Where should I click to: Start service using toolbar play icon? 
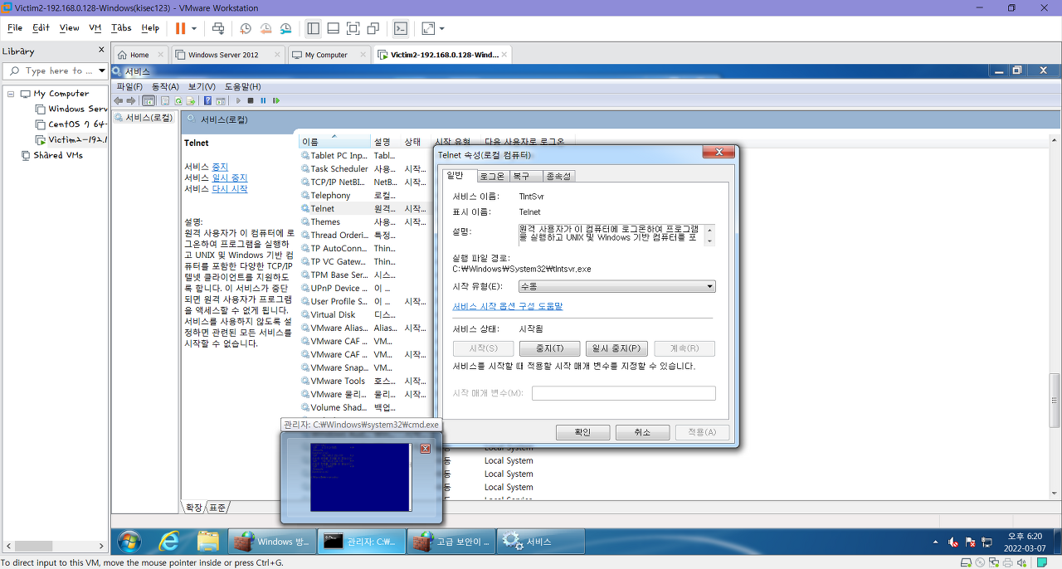click(239, 100)
